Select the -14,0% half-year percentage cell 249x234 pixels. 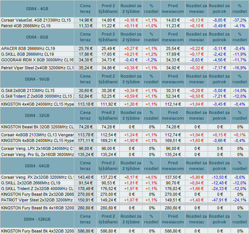pos(240,90)
